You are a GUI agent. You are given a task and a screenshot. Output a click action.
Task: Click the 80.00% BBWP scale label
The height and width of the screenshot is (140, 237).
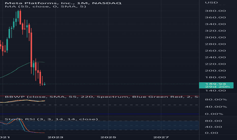tap(216, 100)
